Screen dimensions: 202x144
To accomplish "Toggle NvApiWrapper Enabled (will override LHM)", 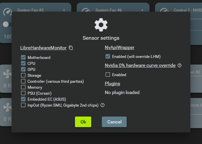I will click(x=107, y=57).
